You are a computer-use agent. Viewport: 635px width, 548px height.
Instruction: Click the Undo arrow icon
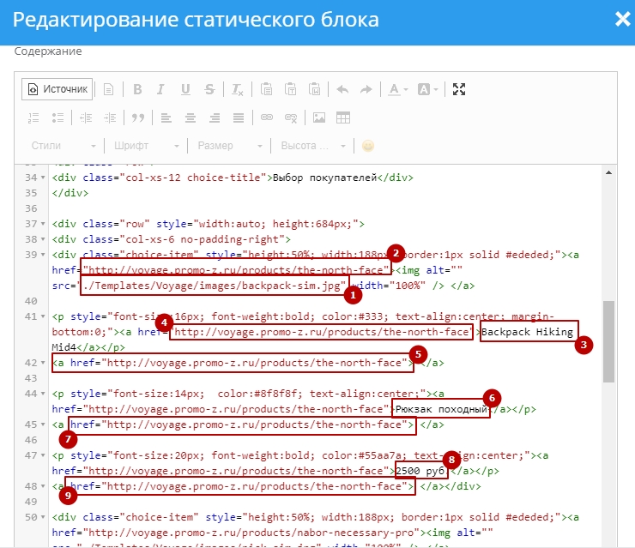tap(342, 89)
